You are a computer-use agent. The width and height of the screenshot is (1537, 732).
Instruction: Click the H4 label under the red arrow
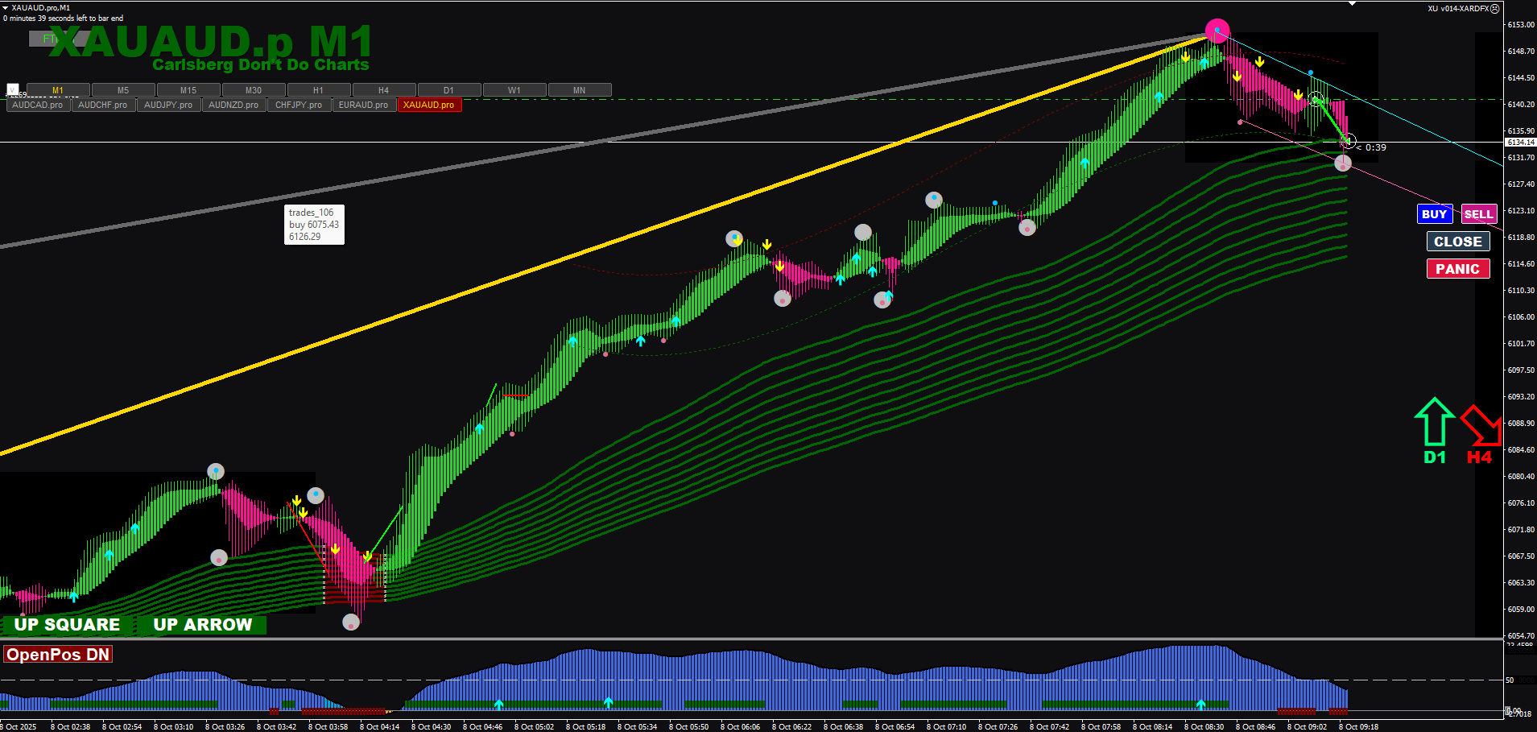click(x=1480, y=457)
